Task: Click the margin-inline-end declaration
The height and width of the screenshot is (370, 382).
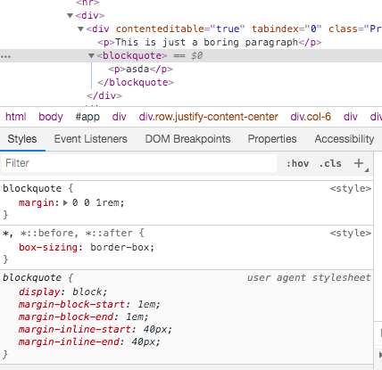Action: [x=89, y=341]
